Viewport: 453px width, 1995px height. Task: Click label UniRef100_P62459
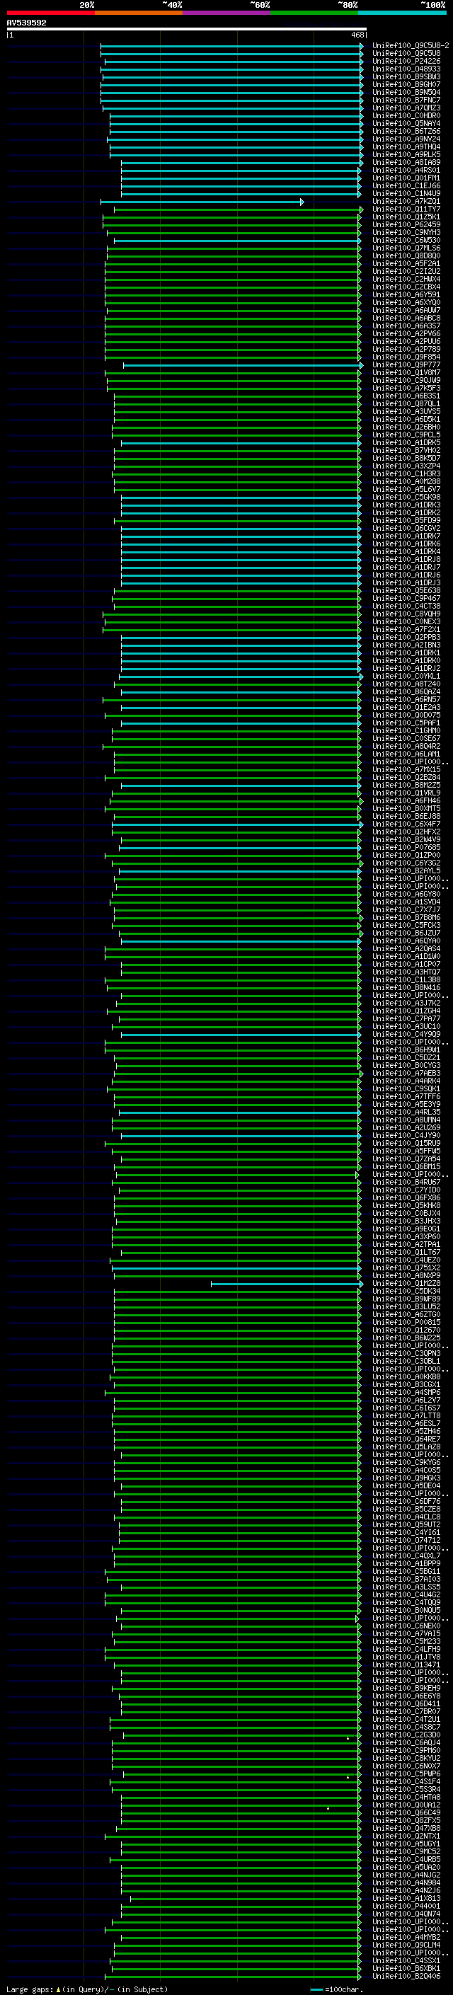tap(406, 224)
